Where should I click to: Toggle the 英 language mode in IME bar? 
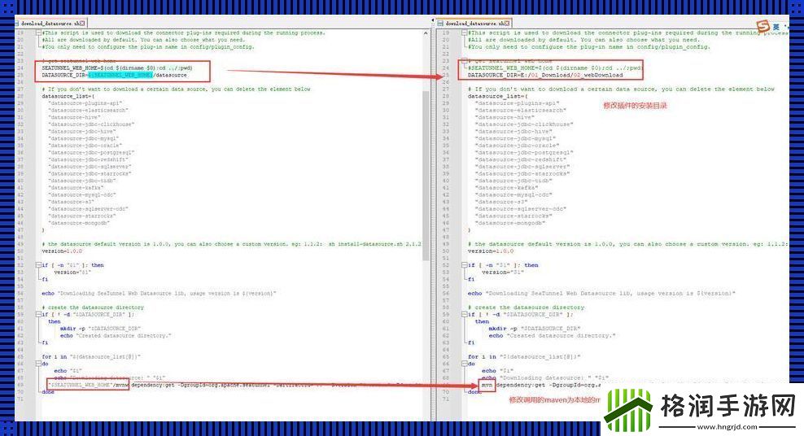coord(776,27)
